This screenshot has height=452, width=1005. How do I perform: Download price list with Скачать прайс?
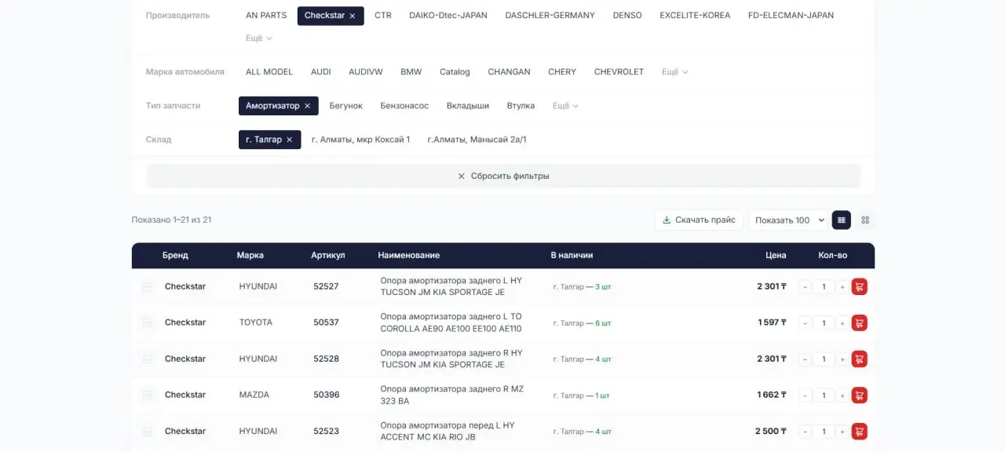click(x=699, y=221)
